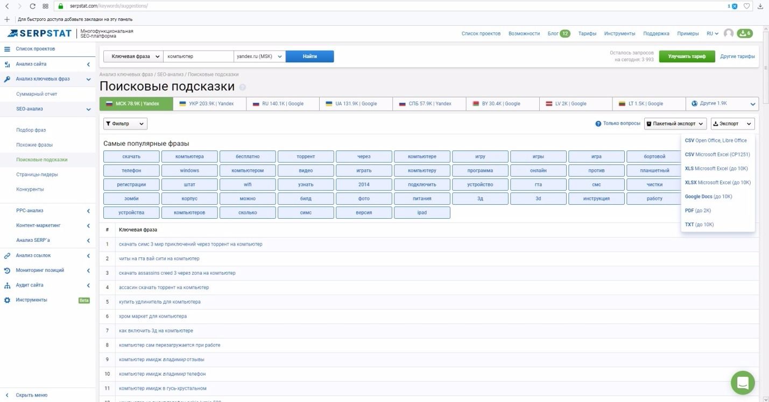Open the user avatar icon
The height and width of the screenshot is (402, 769).
coord(729,33)
